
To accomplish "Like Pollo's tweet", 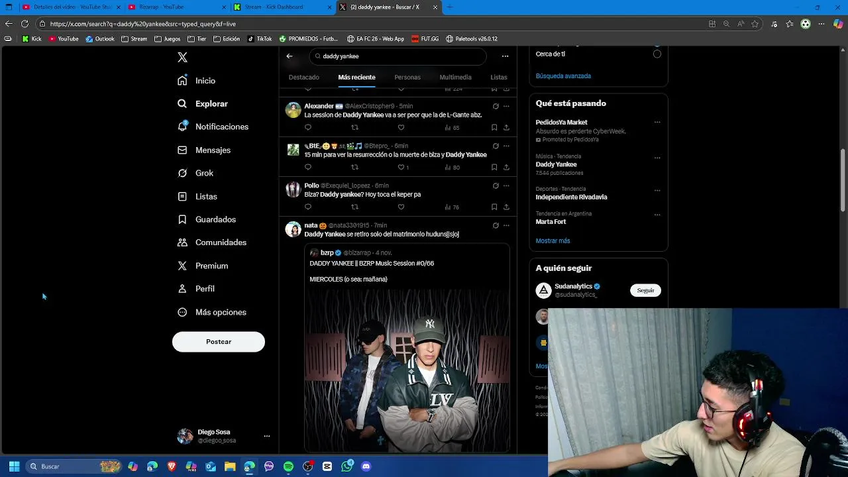I will tap(401, 207).
